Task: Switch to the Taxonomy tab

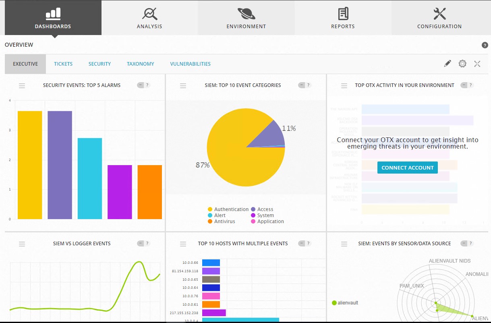Action: click(x=141, y=64)
